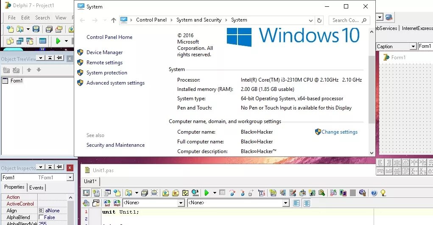Click Object Inspector scrollbar up arrow
Viewport: 433px width, 225px height.
[x=71, y=198]
